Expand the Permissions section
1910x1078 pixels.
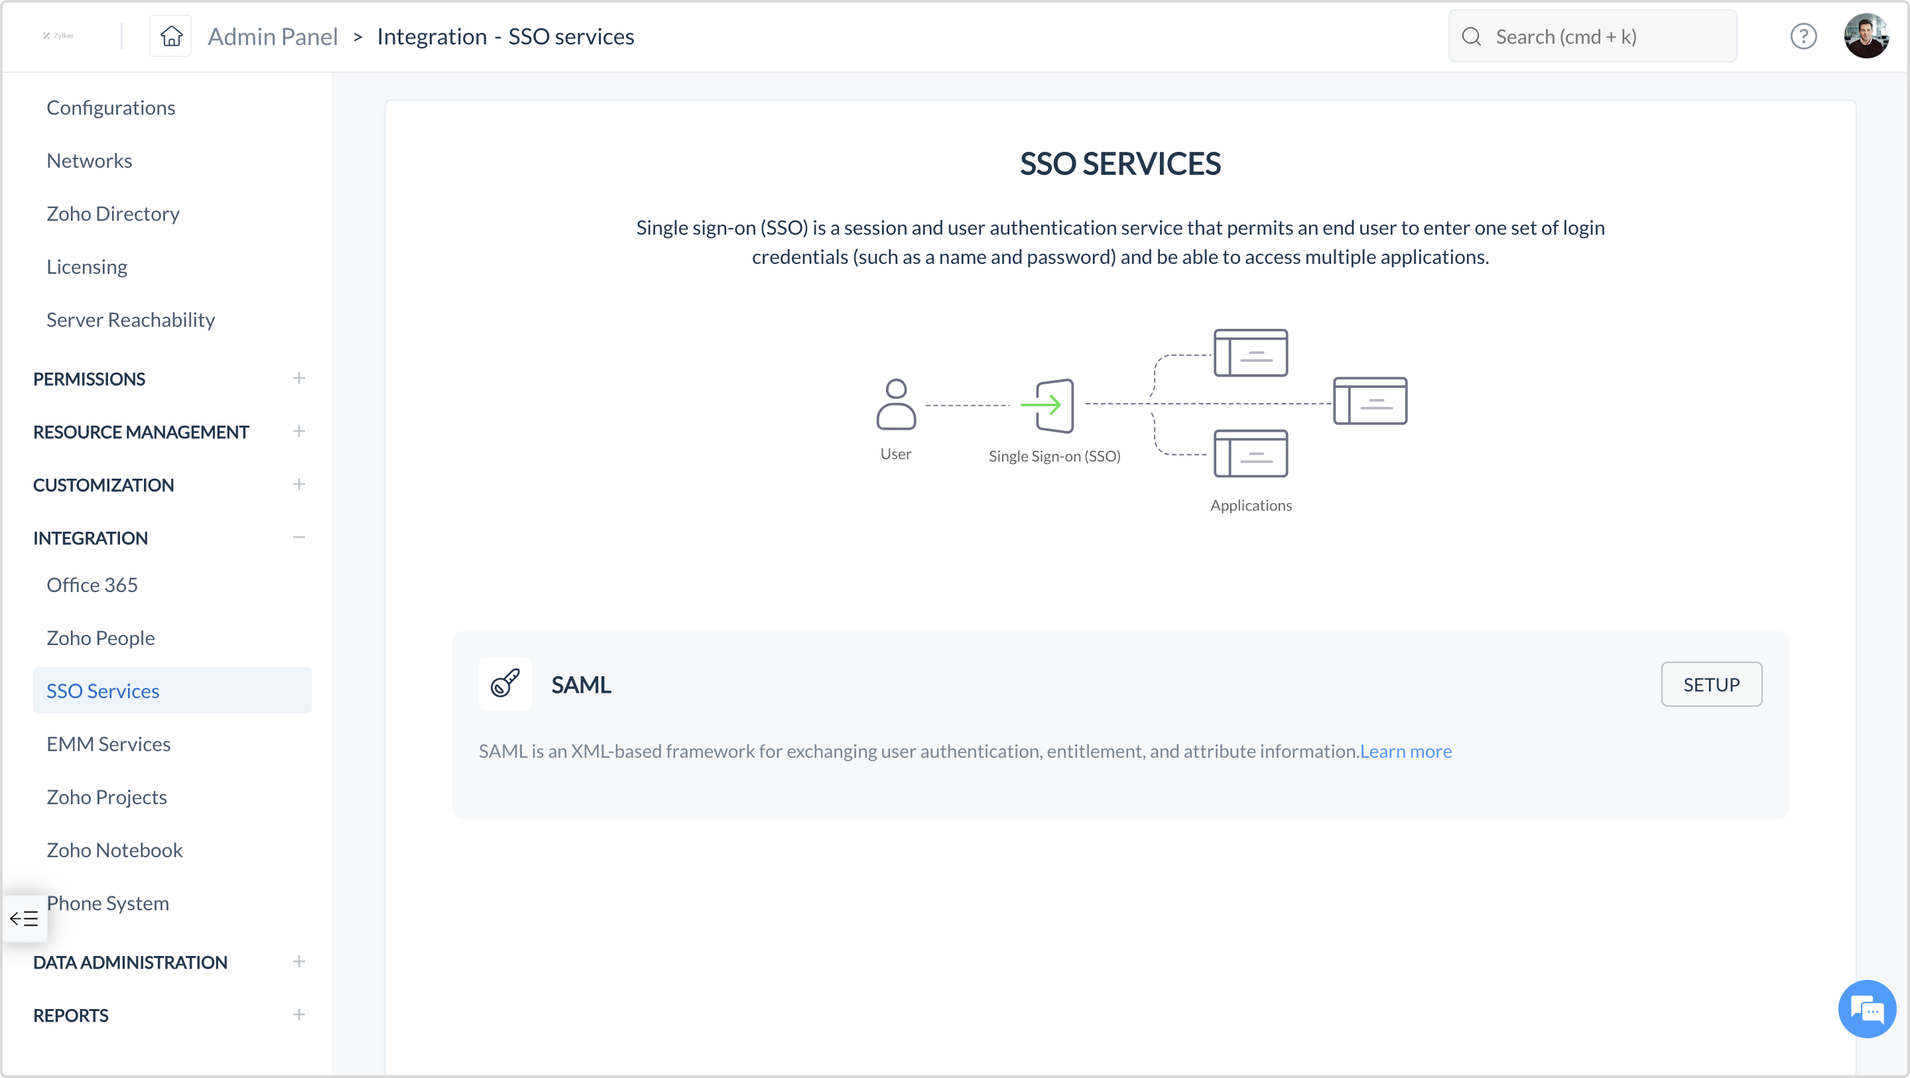tap(299, 378)
